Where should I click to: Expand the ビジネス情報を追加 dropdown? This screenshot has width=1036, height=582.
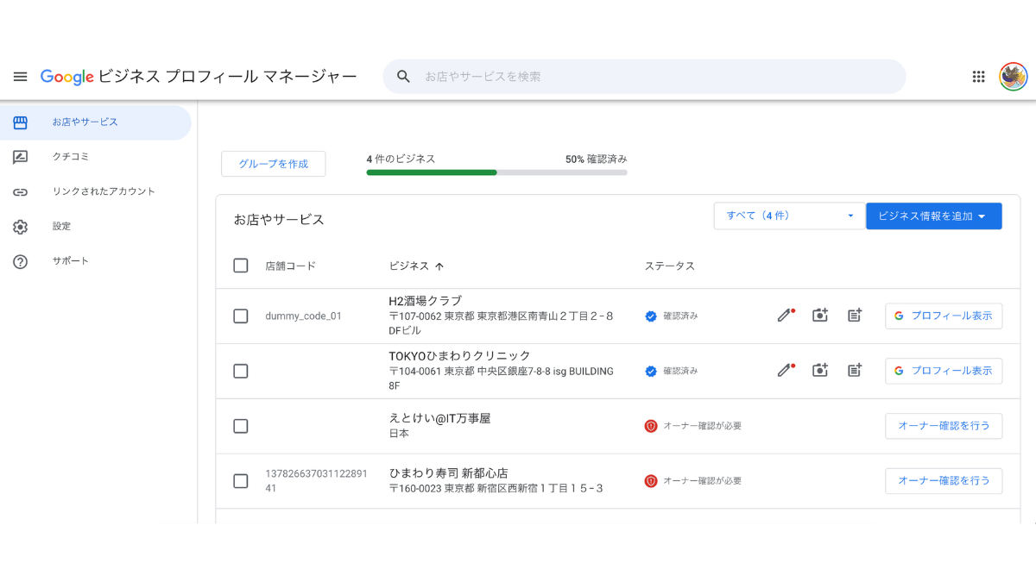coord(933,216)
